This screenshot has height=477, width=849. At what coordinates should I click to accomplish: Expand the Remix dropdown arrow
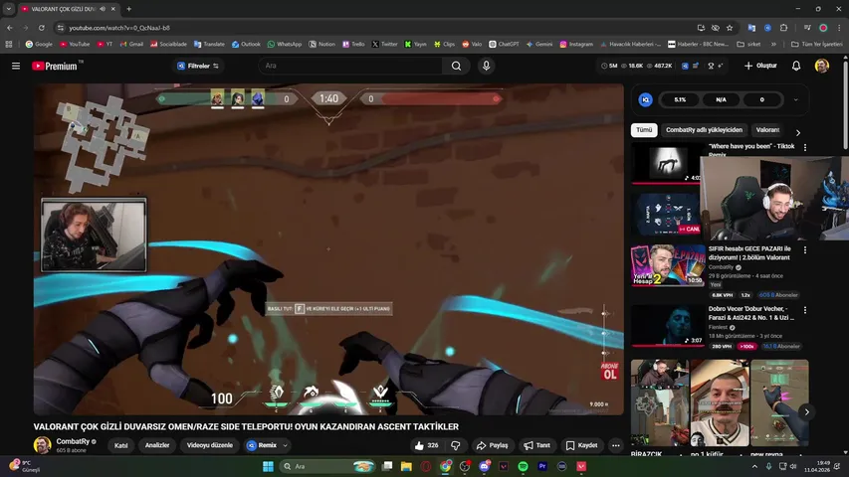pyautogui.click(x=285, y=445)
